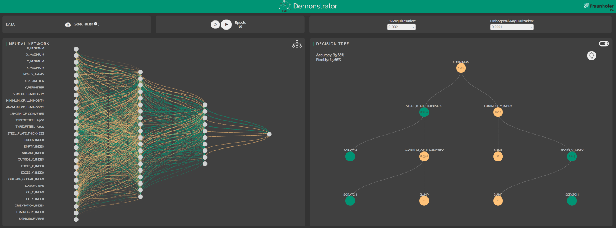Select the X_MINIMUM root node in decision tree
616x228 pixels.
coord(461,68)
